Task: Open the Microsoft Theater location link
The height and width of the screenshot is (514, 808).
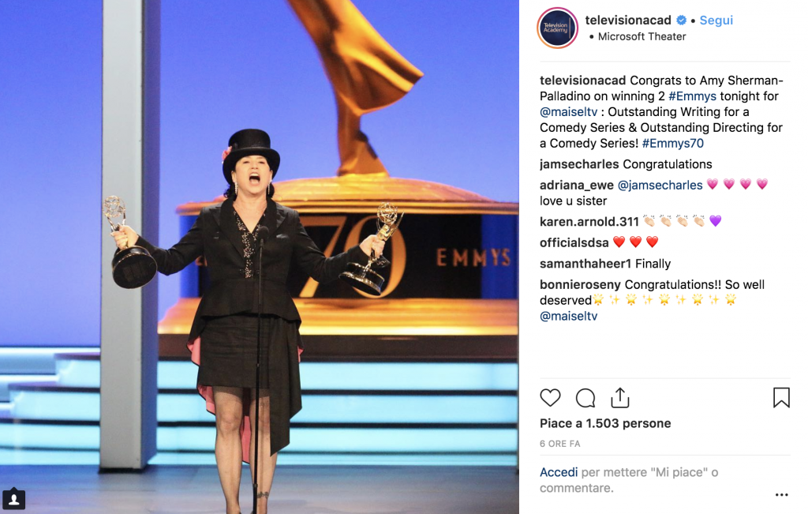Action: click(x=642, y=36)
